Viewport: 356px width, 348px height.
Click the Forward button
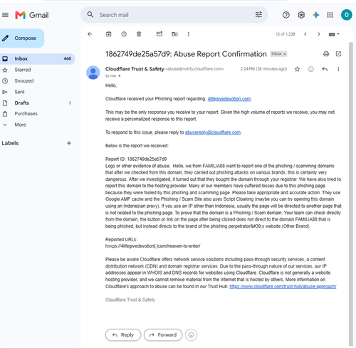(x=163, y=334)
